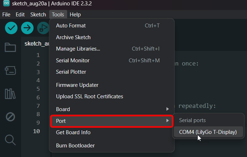Click the Upload arrow button
247x157 pixels.
27,28
